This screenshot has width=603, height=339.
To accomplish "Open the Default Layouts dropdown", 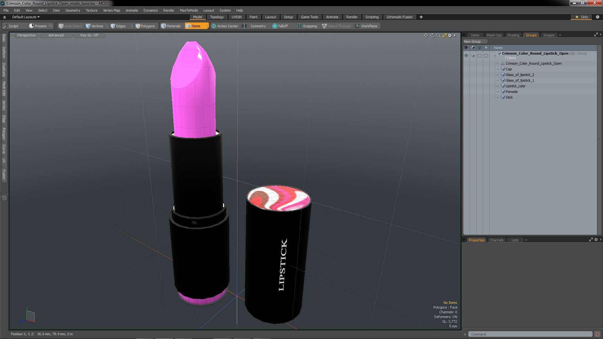I will (x=26, y=17).
